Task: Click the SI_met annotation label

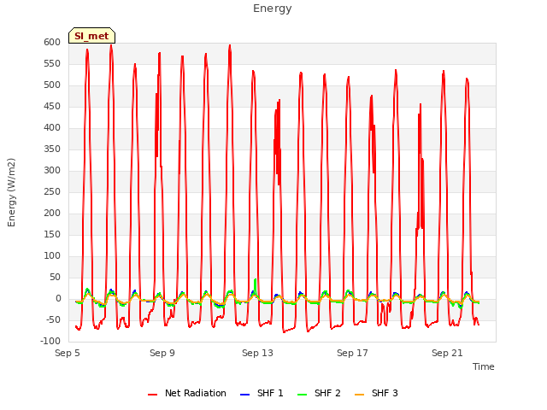Action: 91,36
